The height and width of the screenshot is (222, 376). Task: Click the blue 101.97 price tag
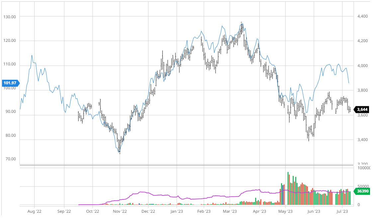pyautogui.click(x=10, y=83)
